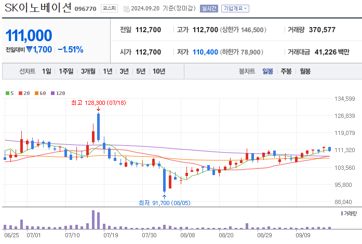362x244 pixels.
Task: Click the 2024.09.20 date text
Action: [x=145, y=8]
